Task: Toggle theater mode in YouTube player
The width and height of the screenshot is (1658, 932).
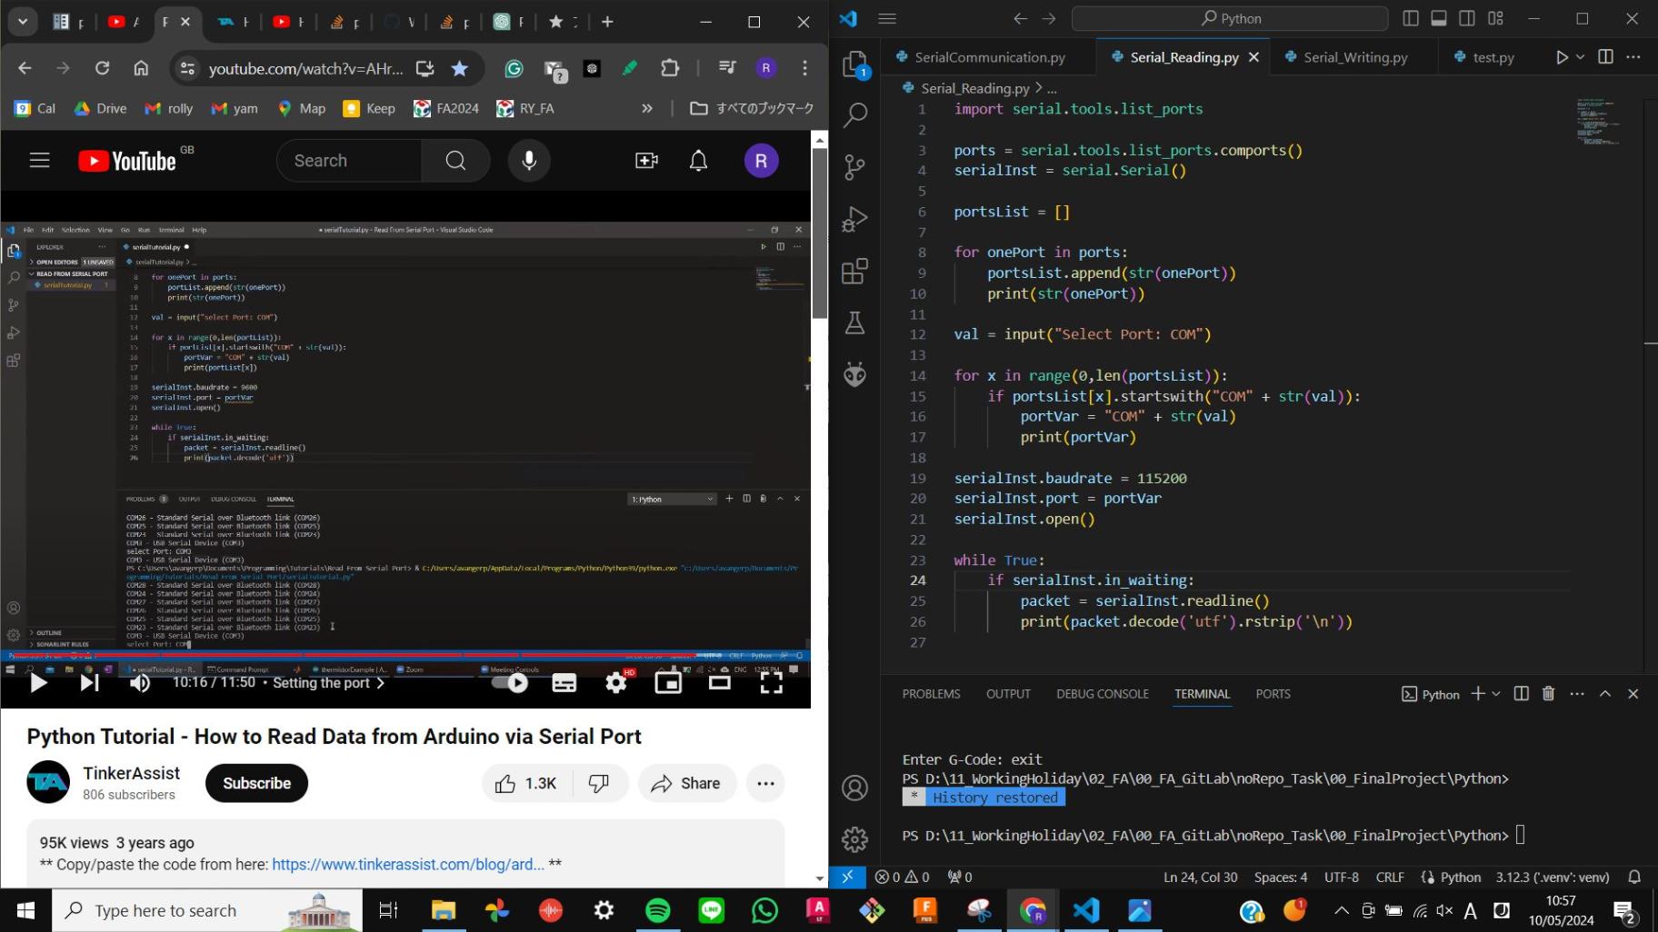Action: pyautogui.click(x=720, y=683)
